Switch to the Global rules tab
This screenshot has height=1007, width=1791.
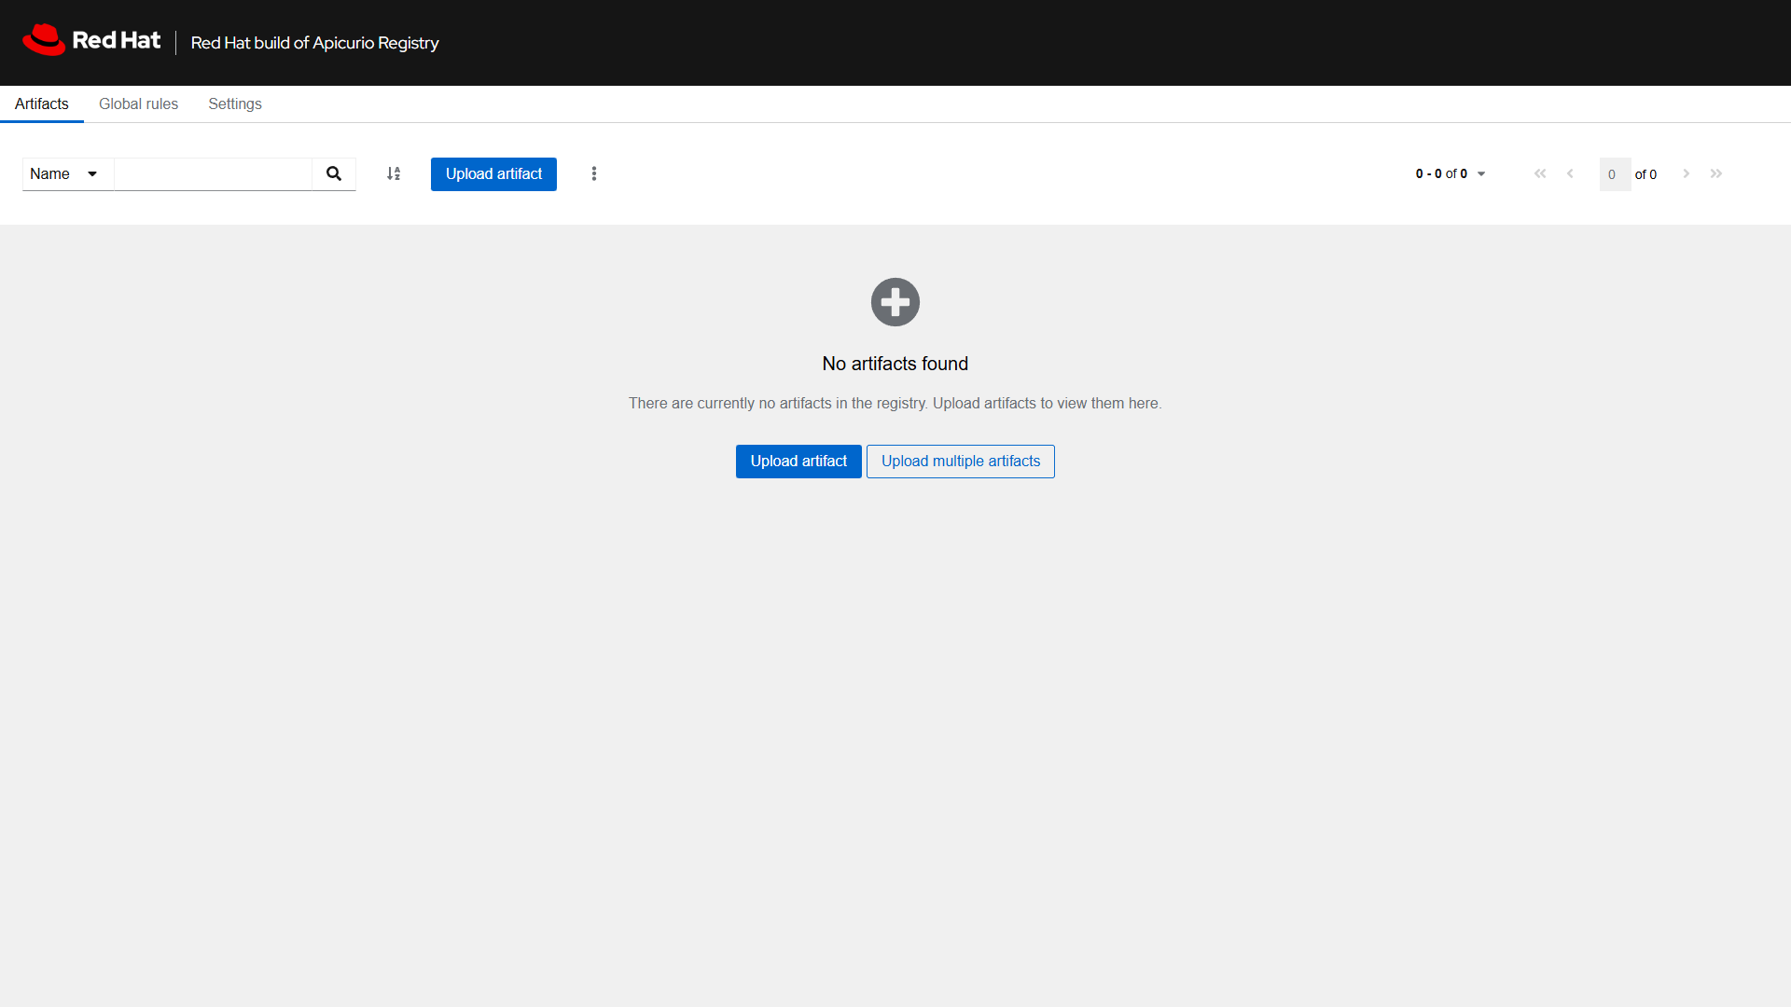(138, 103)
